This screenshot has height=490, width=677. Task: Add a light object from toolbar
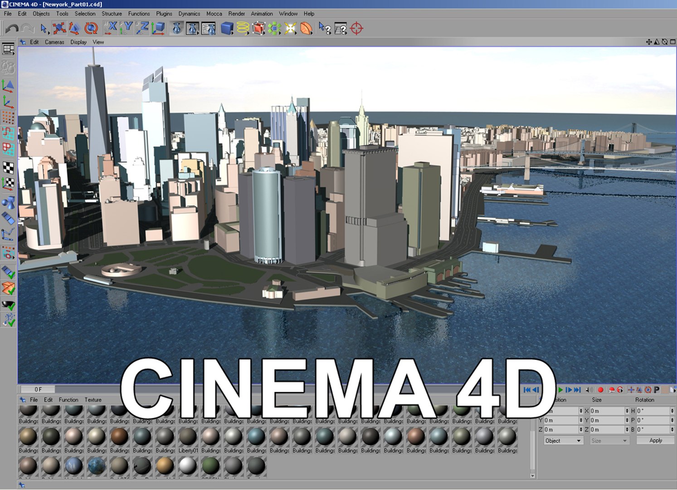[290, 29]
